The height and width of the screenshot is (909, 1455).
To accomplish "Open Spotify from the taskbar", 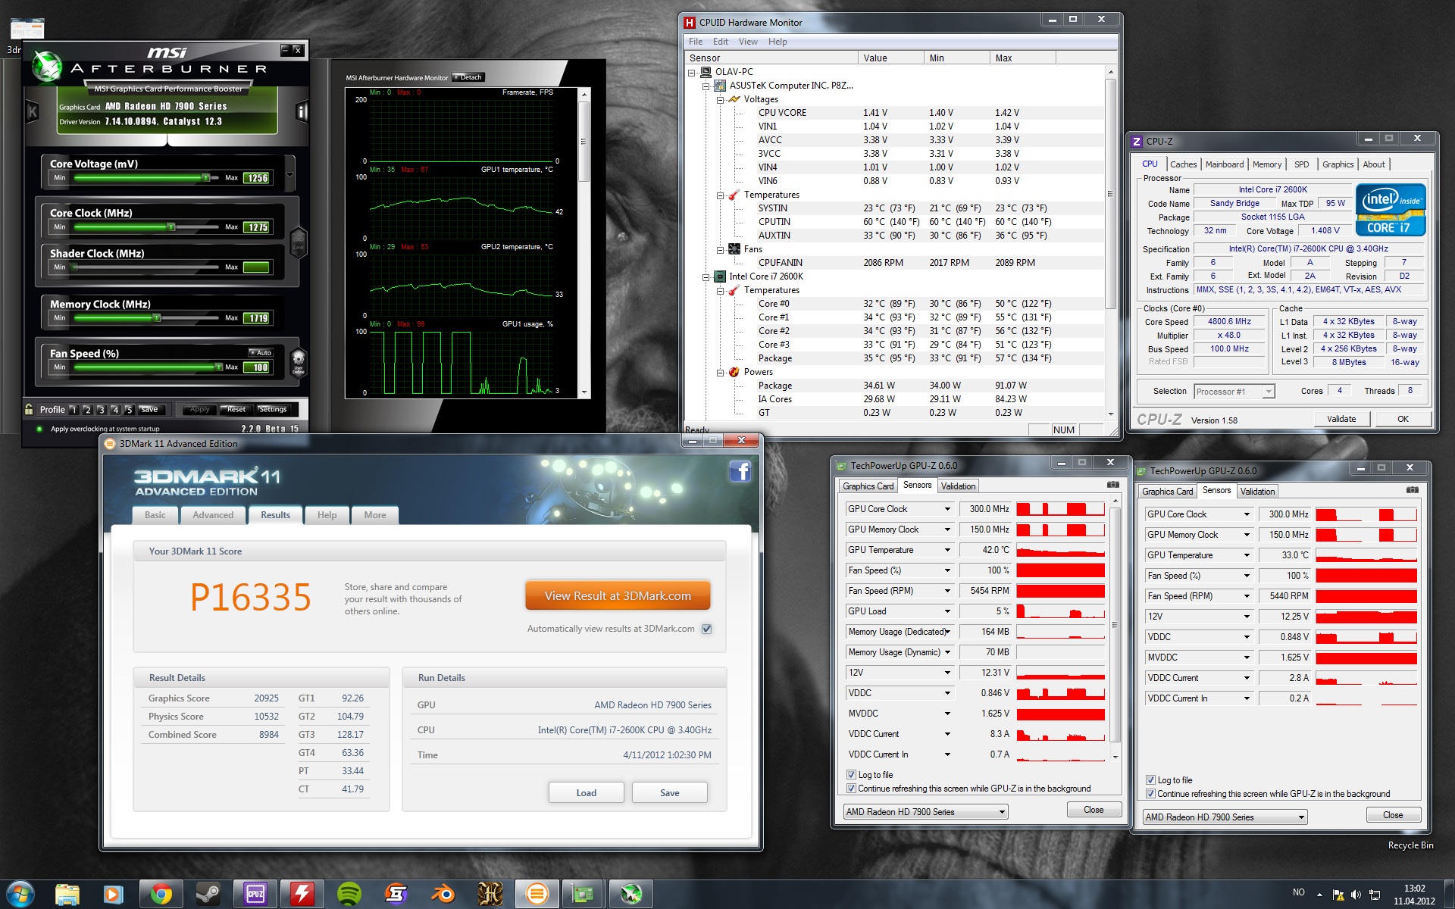I will 349,895.
